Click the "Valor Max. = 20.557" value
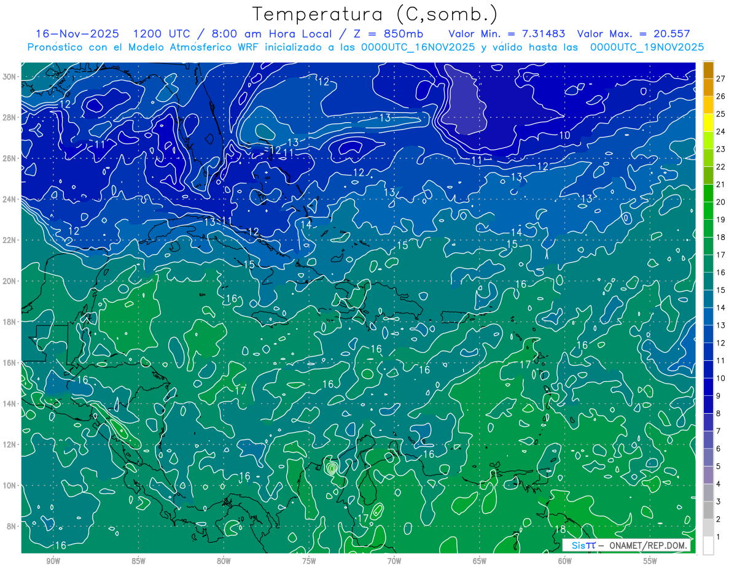 tap(634, 34)
